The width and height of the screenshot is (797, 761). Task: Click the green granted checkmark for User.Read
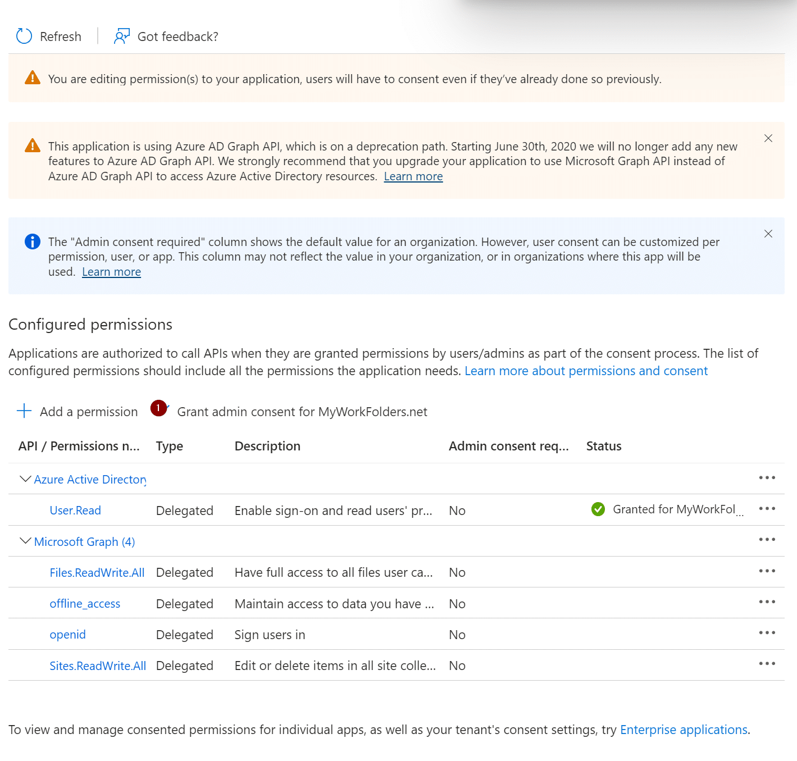coord(598,509)
